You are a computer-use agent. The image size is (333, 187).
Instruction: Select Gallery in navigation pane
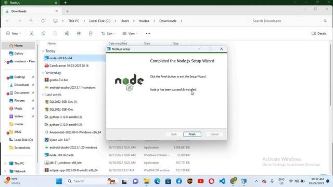[18, 54]
